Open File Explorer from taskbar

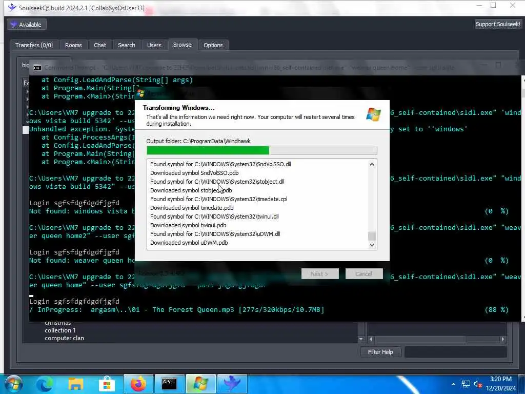pyautogui.click(x=76, y=384)
